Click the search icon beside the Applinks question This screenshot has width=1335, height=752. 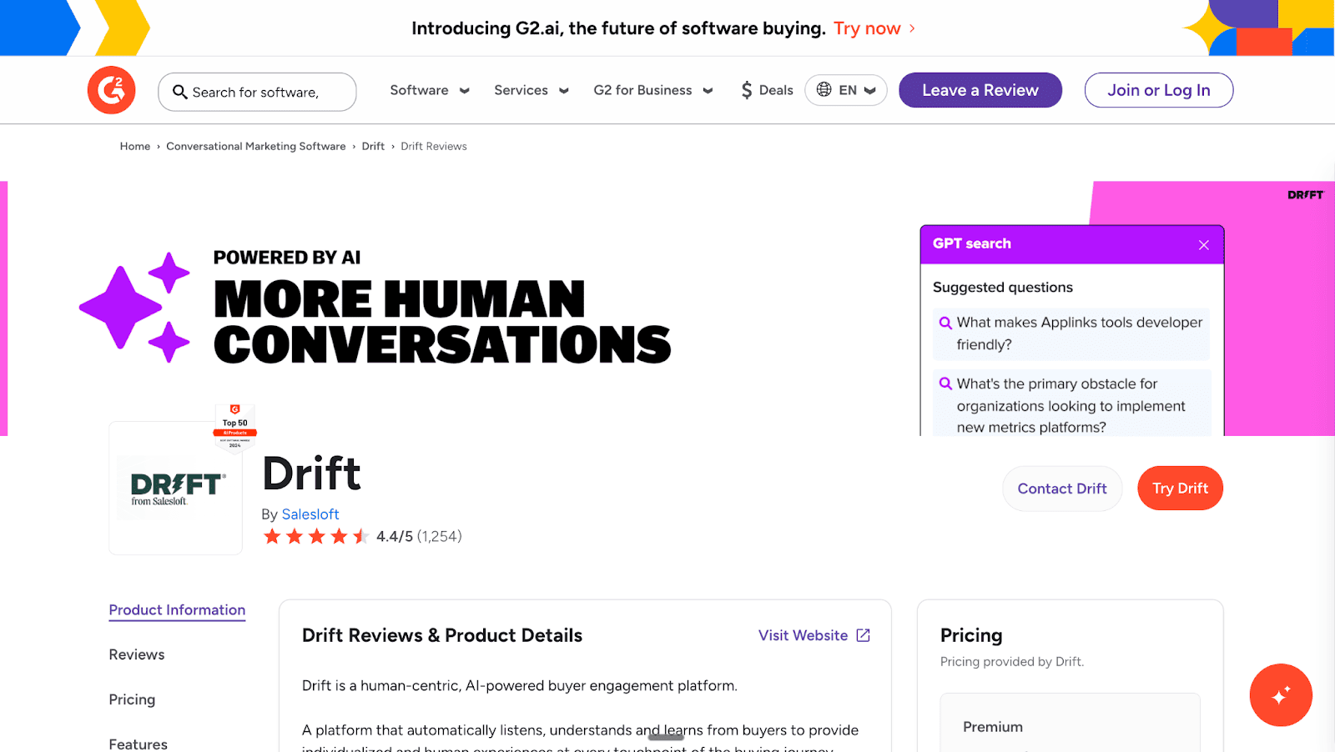945,322
